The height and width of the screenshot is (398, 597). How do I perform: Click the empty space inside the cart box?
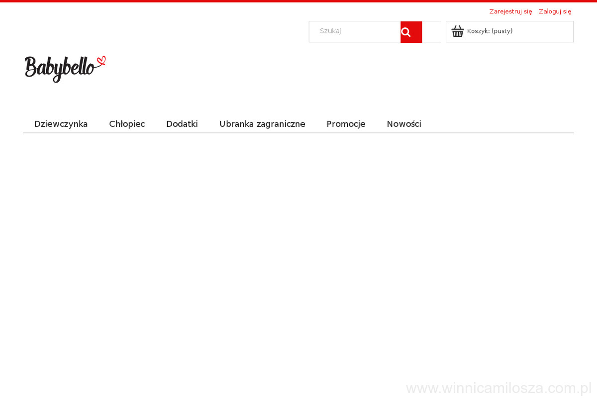tap(545, 31)
